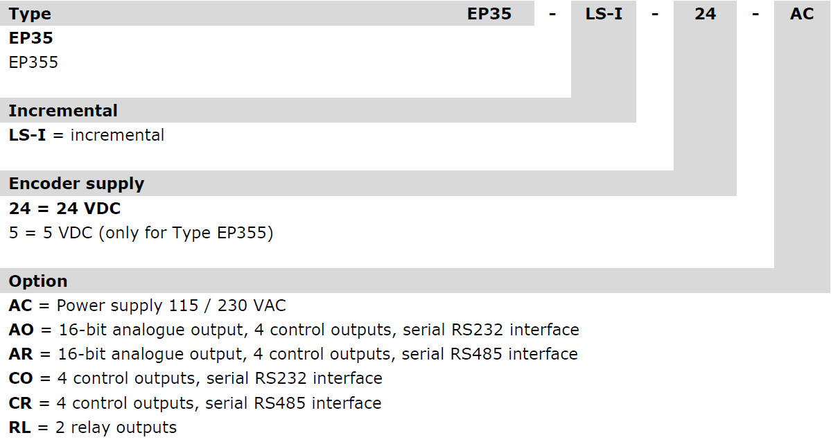Select the '24 = 24 VDC' entry
This screenshot has height=442, width=831.
tap(65, 209)
